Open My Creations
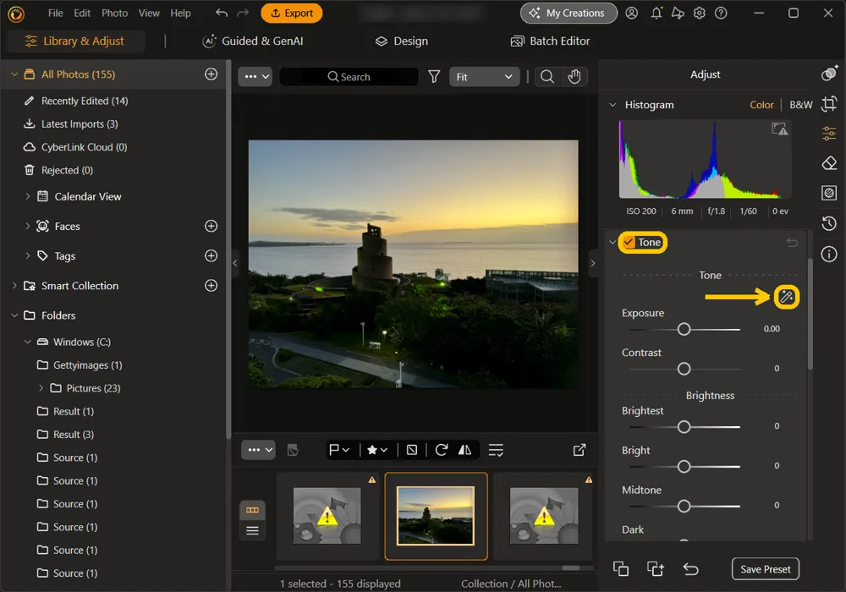Image resolution: width=846 pixels, height=592 pixels. pyautogui.click(x=569, y=13)
